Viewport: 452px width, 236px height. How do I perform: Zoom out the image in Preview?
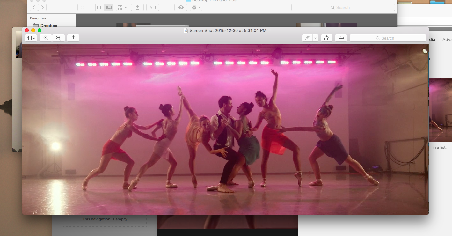tap(46, 38)
